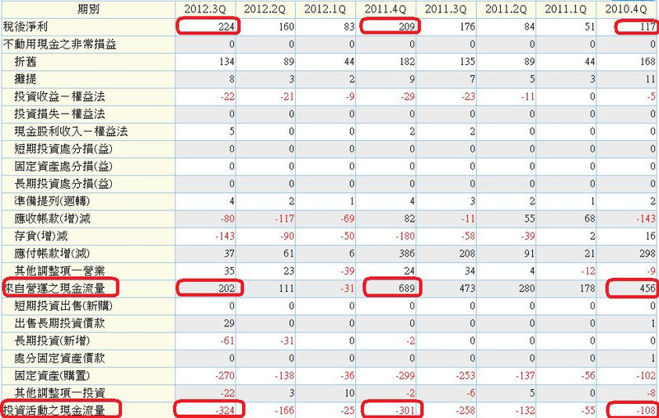Click long-term investment sale value 29
The width and height of the screenshot is (659, 418).
[229, 323]
